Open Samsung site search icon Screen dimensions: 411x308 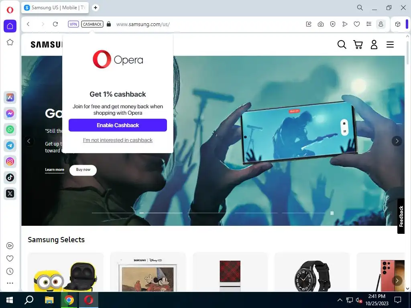tap(342, 45)
